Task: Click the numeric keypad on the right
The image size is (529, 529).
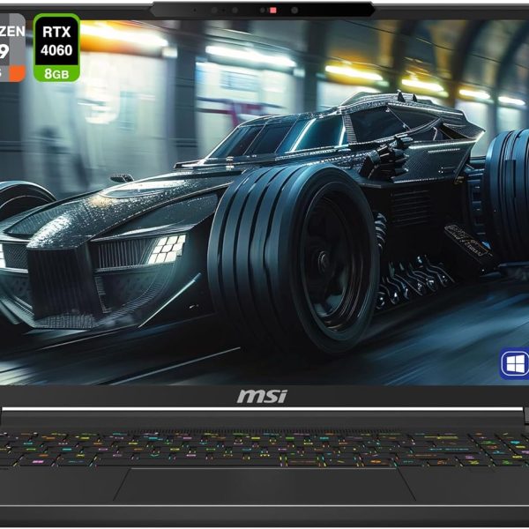Action: coord(498,450)
